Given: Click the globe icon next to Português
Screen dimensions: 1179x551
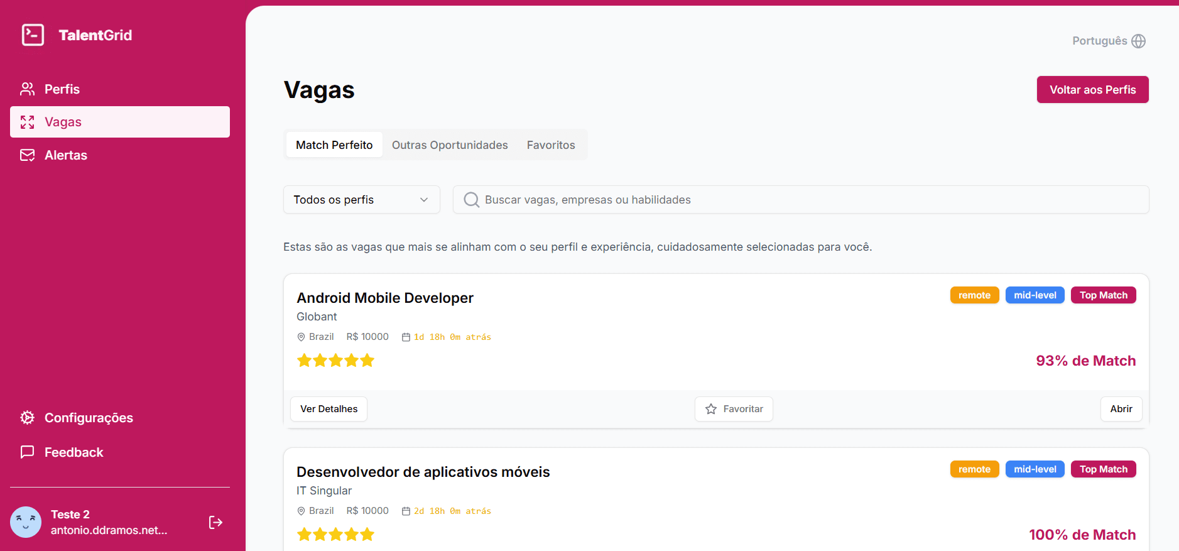Looking at the screenshot, I should click(1138, 41).
